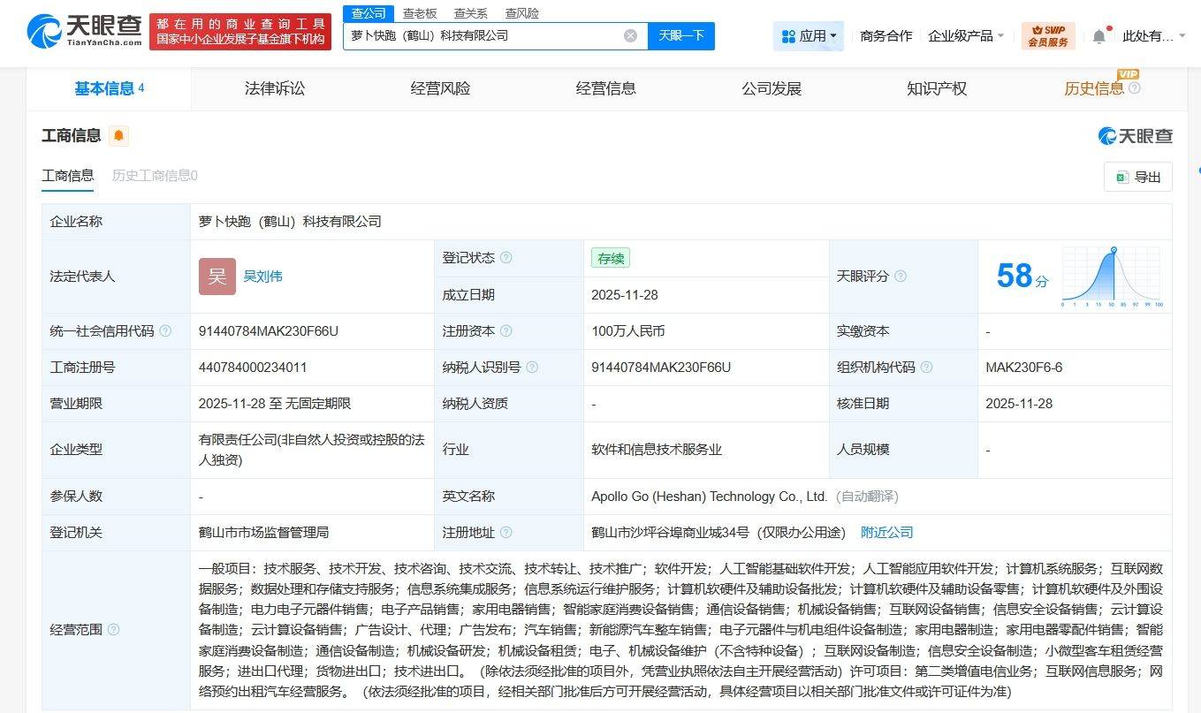
Task: Expand the 企业级产品 dropdown
Action: coord(965,34)
